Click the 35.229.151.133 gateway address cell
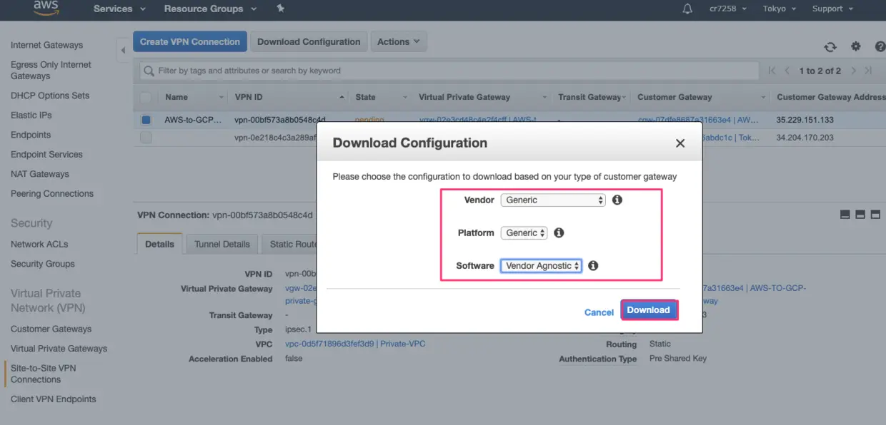The width and height of the screenshot is (886, 425). (805, 120)
